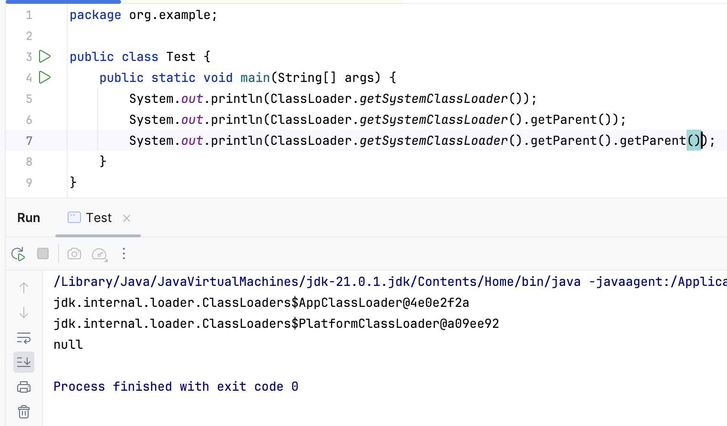Screen dimensions: 727x426
Task: Click AppClassLoader@4e0e2f2a output line
Action: (261, 303)
